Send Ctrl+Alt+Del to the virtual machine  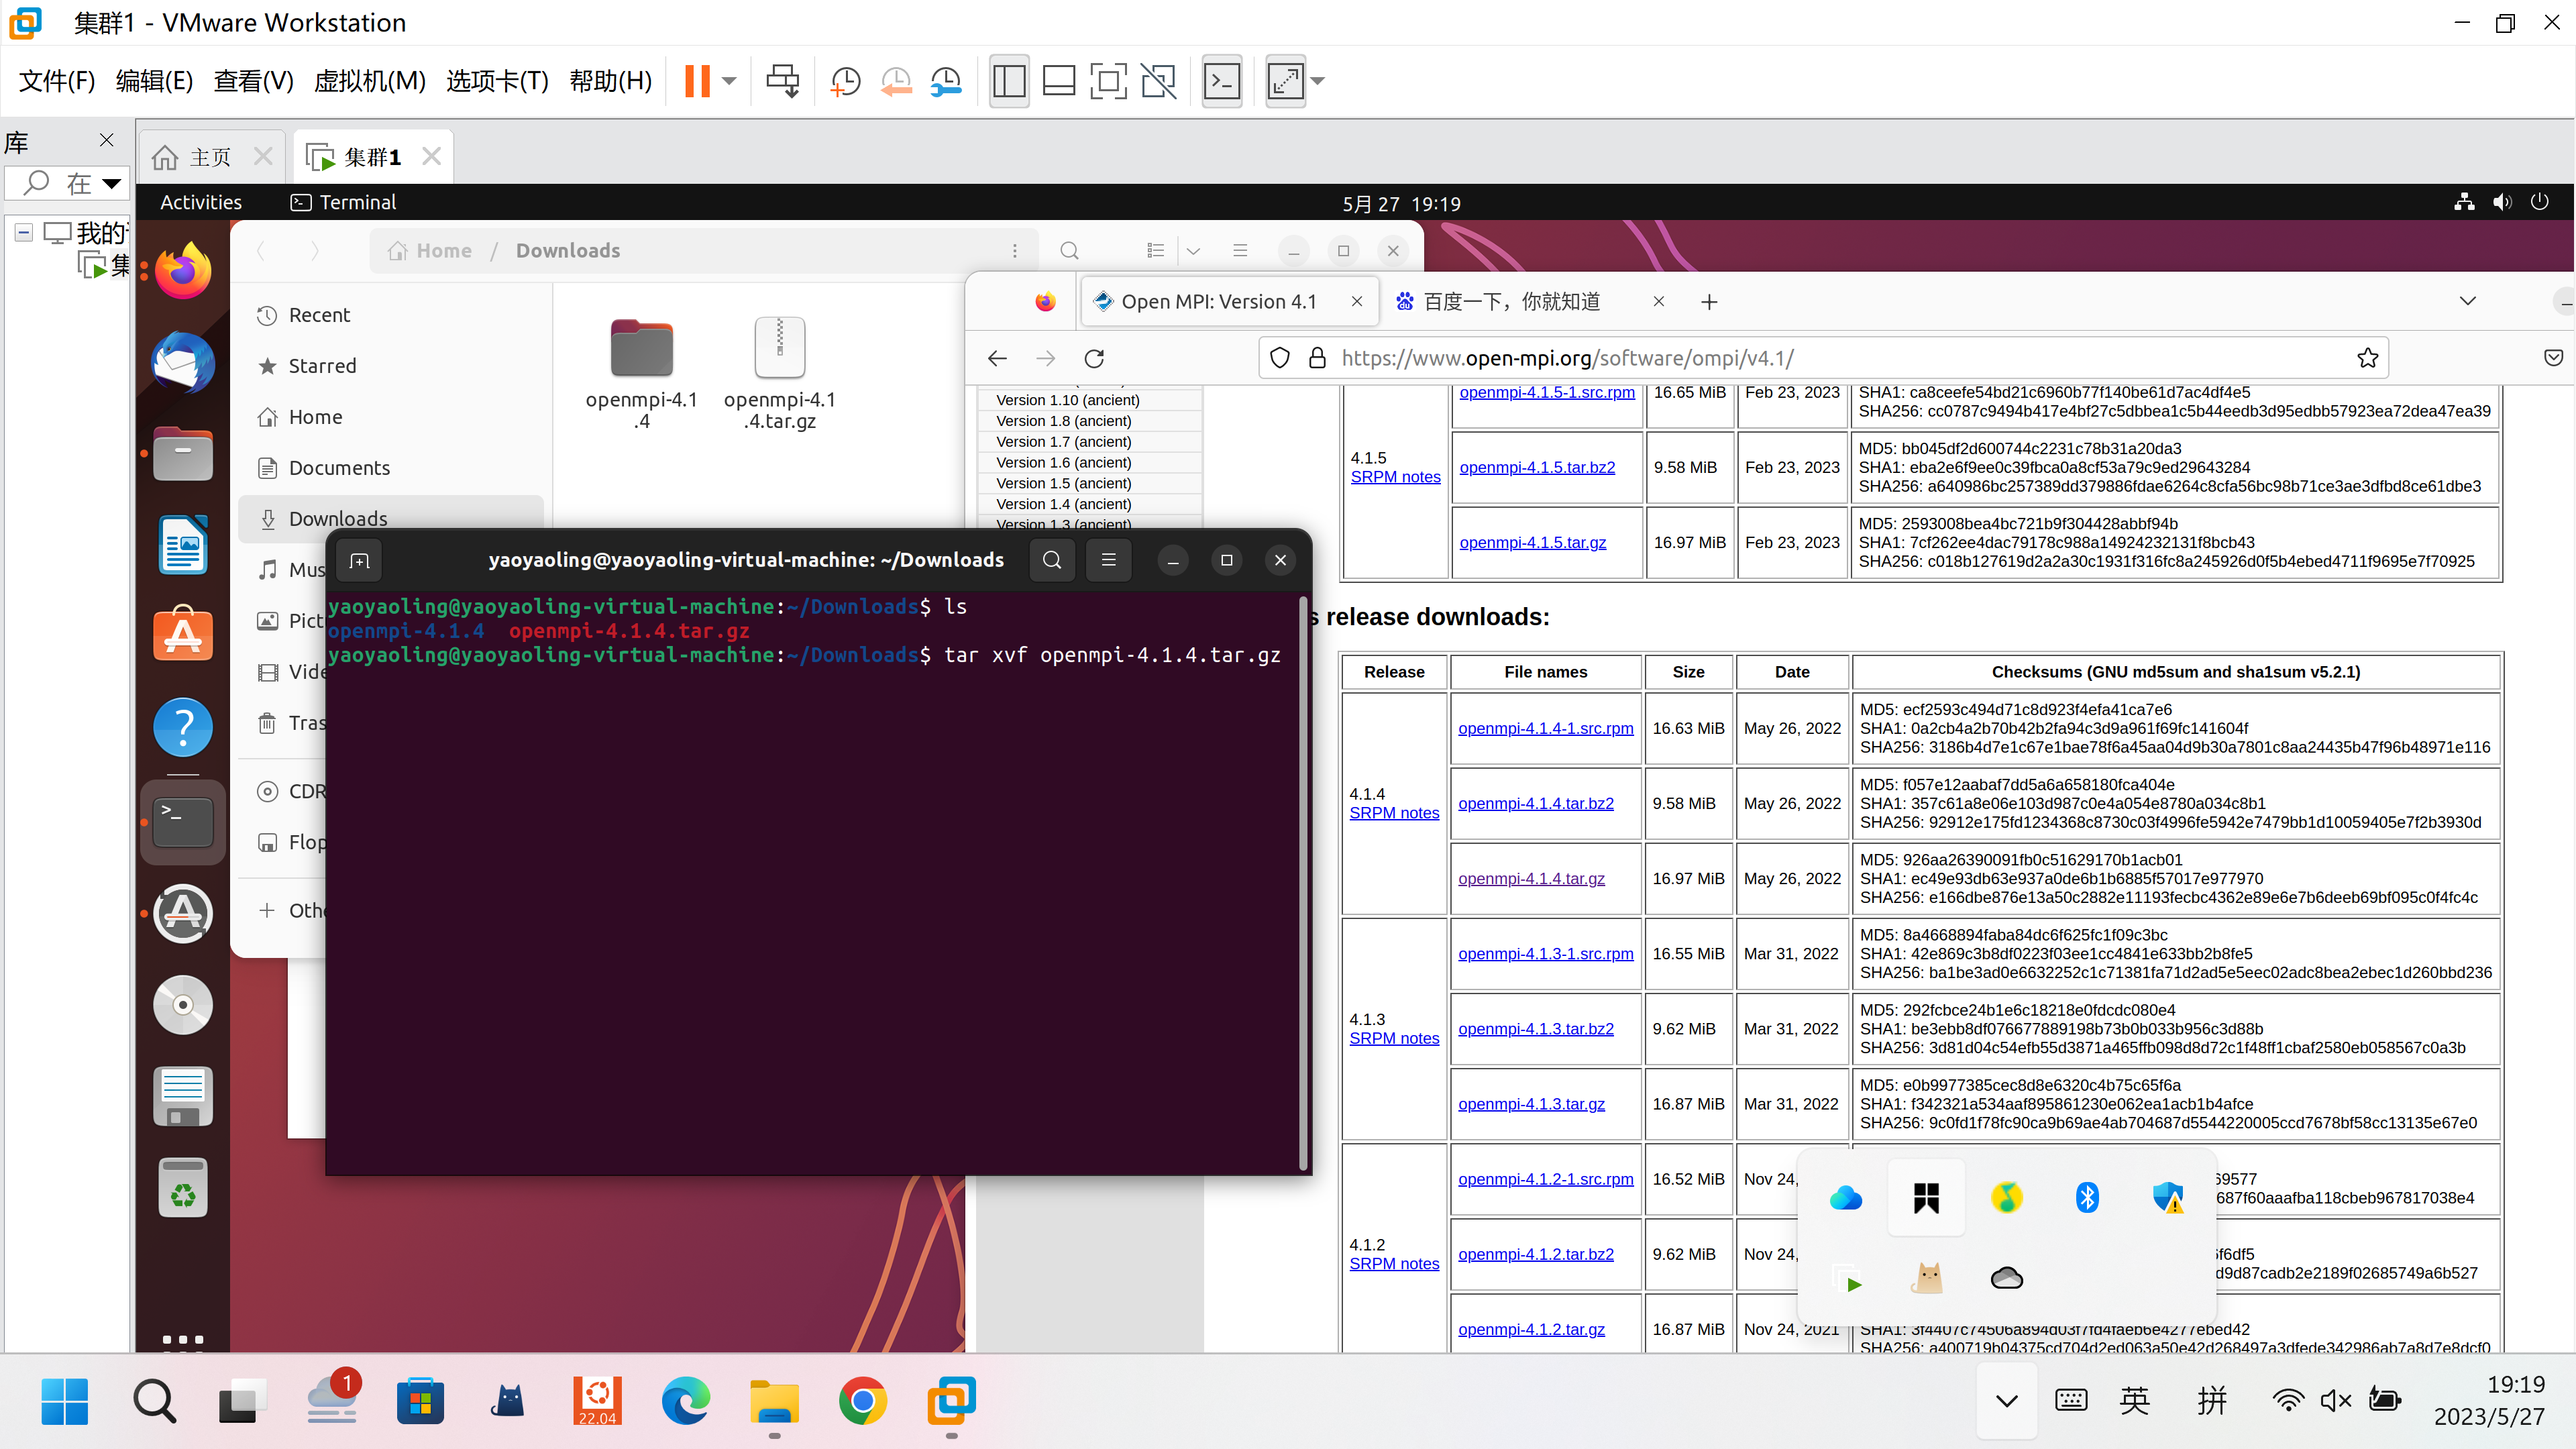[x=782, y=81]
